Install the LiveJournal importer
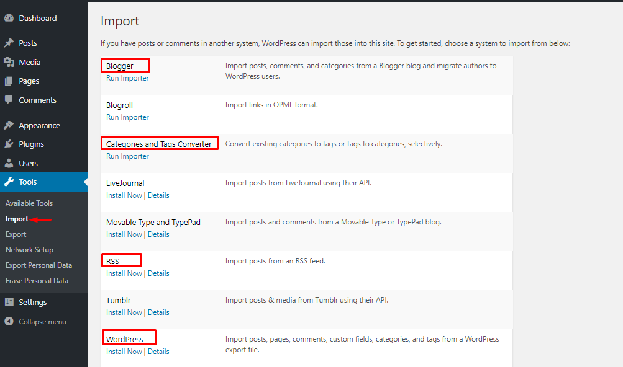This screenshot has width=623, height=367. 124,195
